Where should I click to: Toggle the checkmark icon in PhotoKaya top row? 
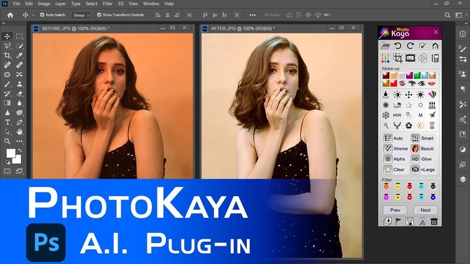pyautogui.click(x=422, y=46)
